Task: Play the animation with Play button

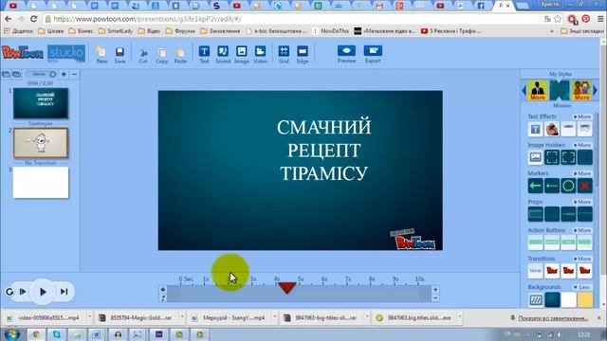Action: [x=43, y=292]
